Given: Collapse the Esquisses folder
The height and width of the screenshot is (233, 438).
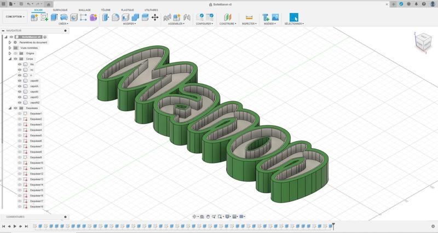Looking at the screenshot, I should 10,108.
